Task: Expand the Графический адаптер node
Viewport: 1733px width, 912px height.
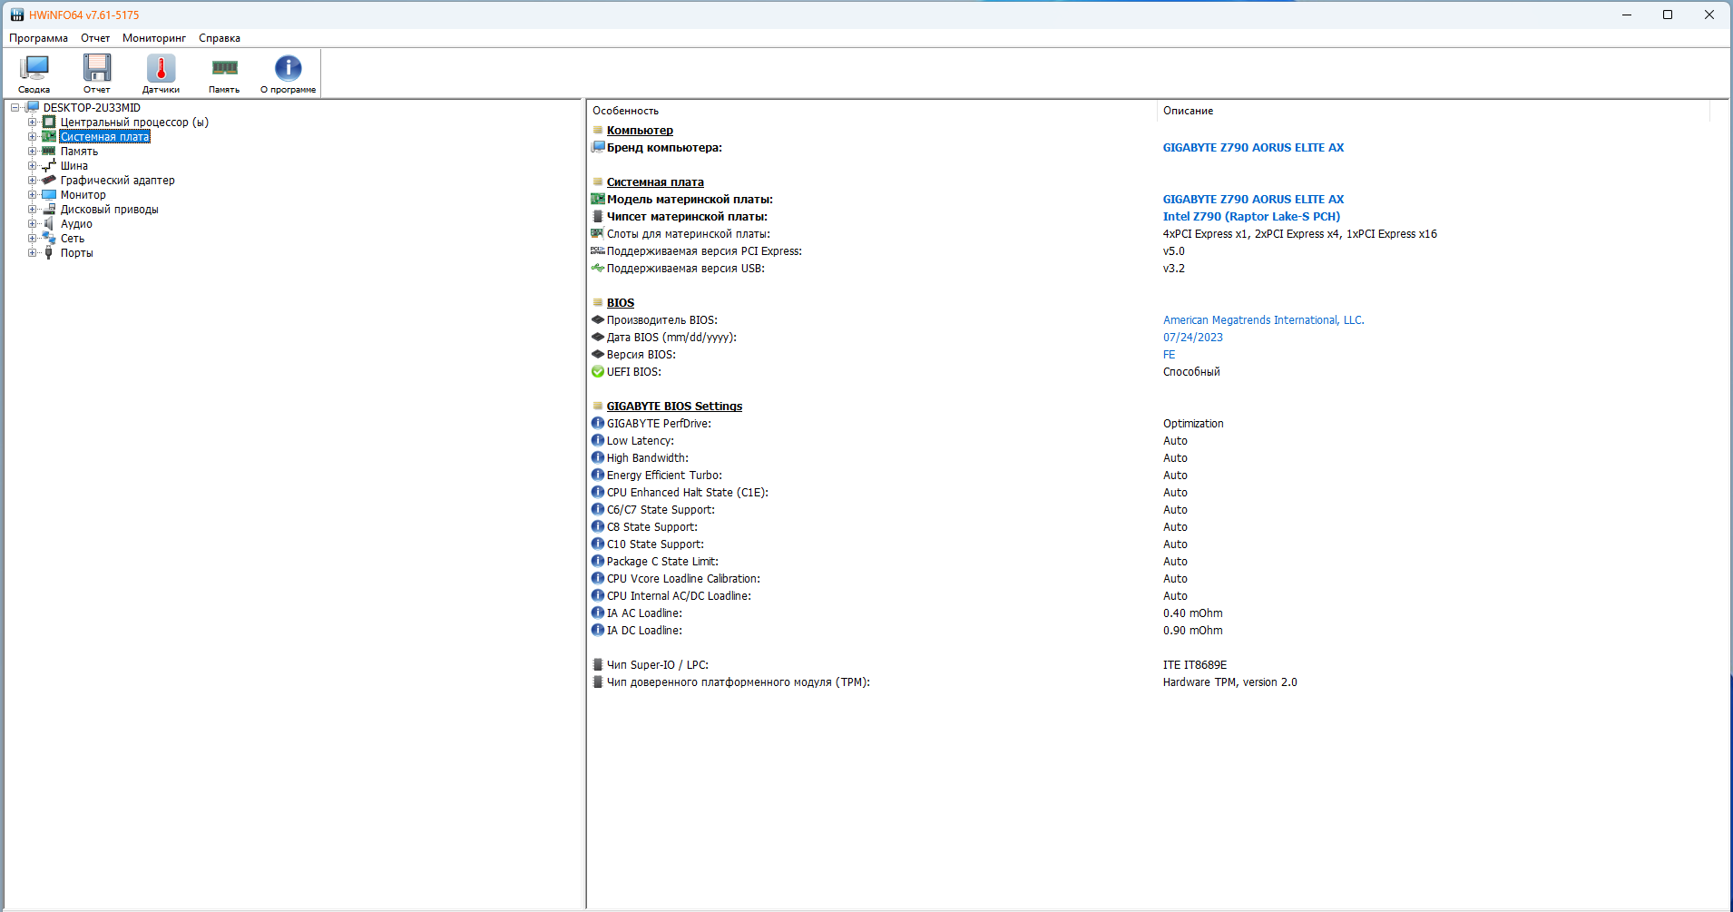Action: [33, 180]
